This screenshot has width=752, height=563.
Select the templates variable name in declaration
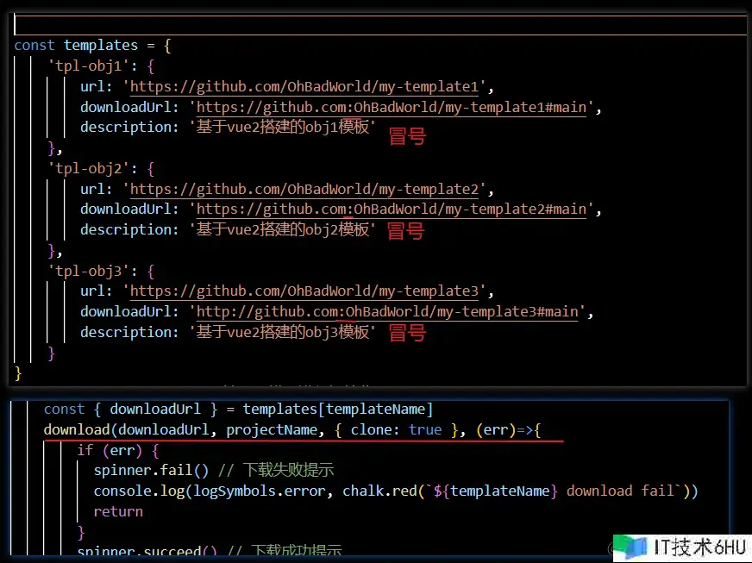pyautogui.click(x=100, y=45)
